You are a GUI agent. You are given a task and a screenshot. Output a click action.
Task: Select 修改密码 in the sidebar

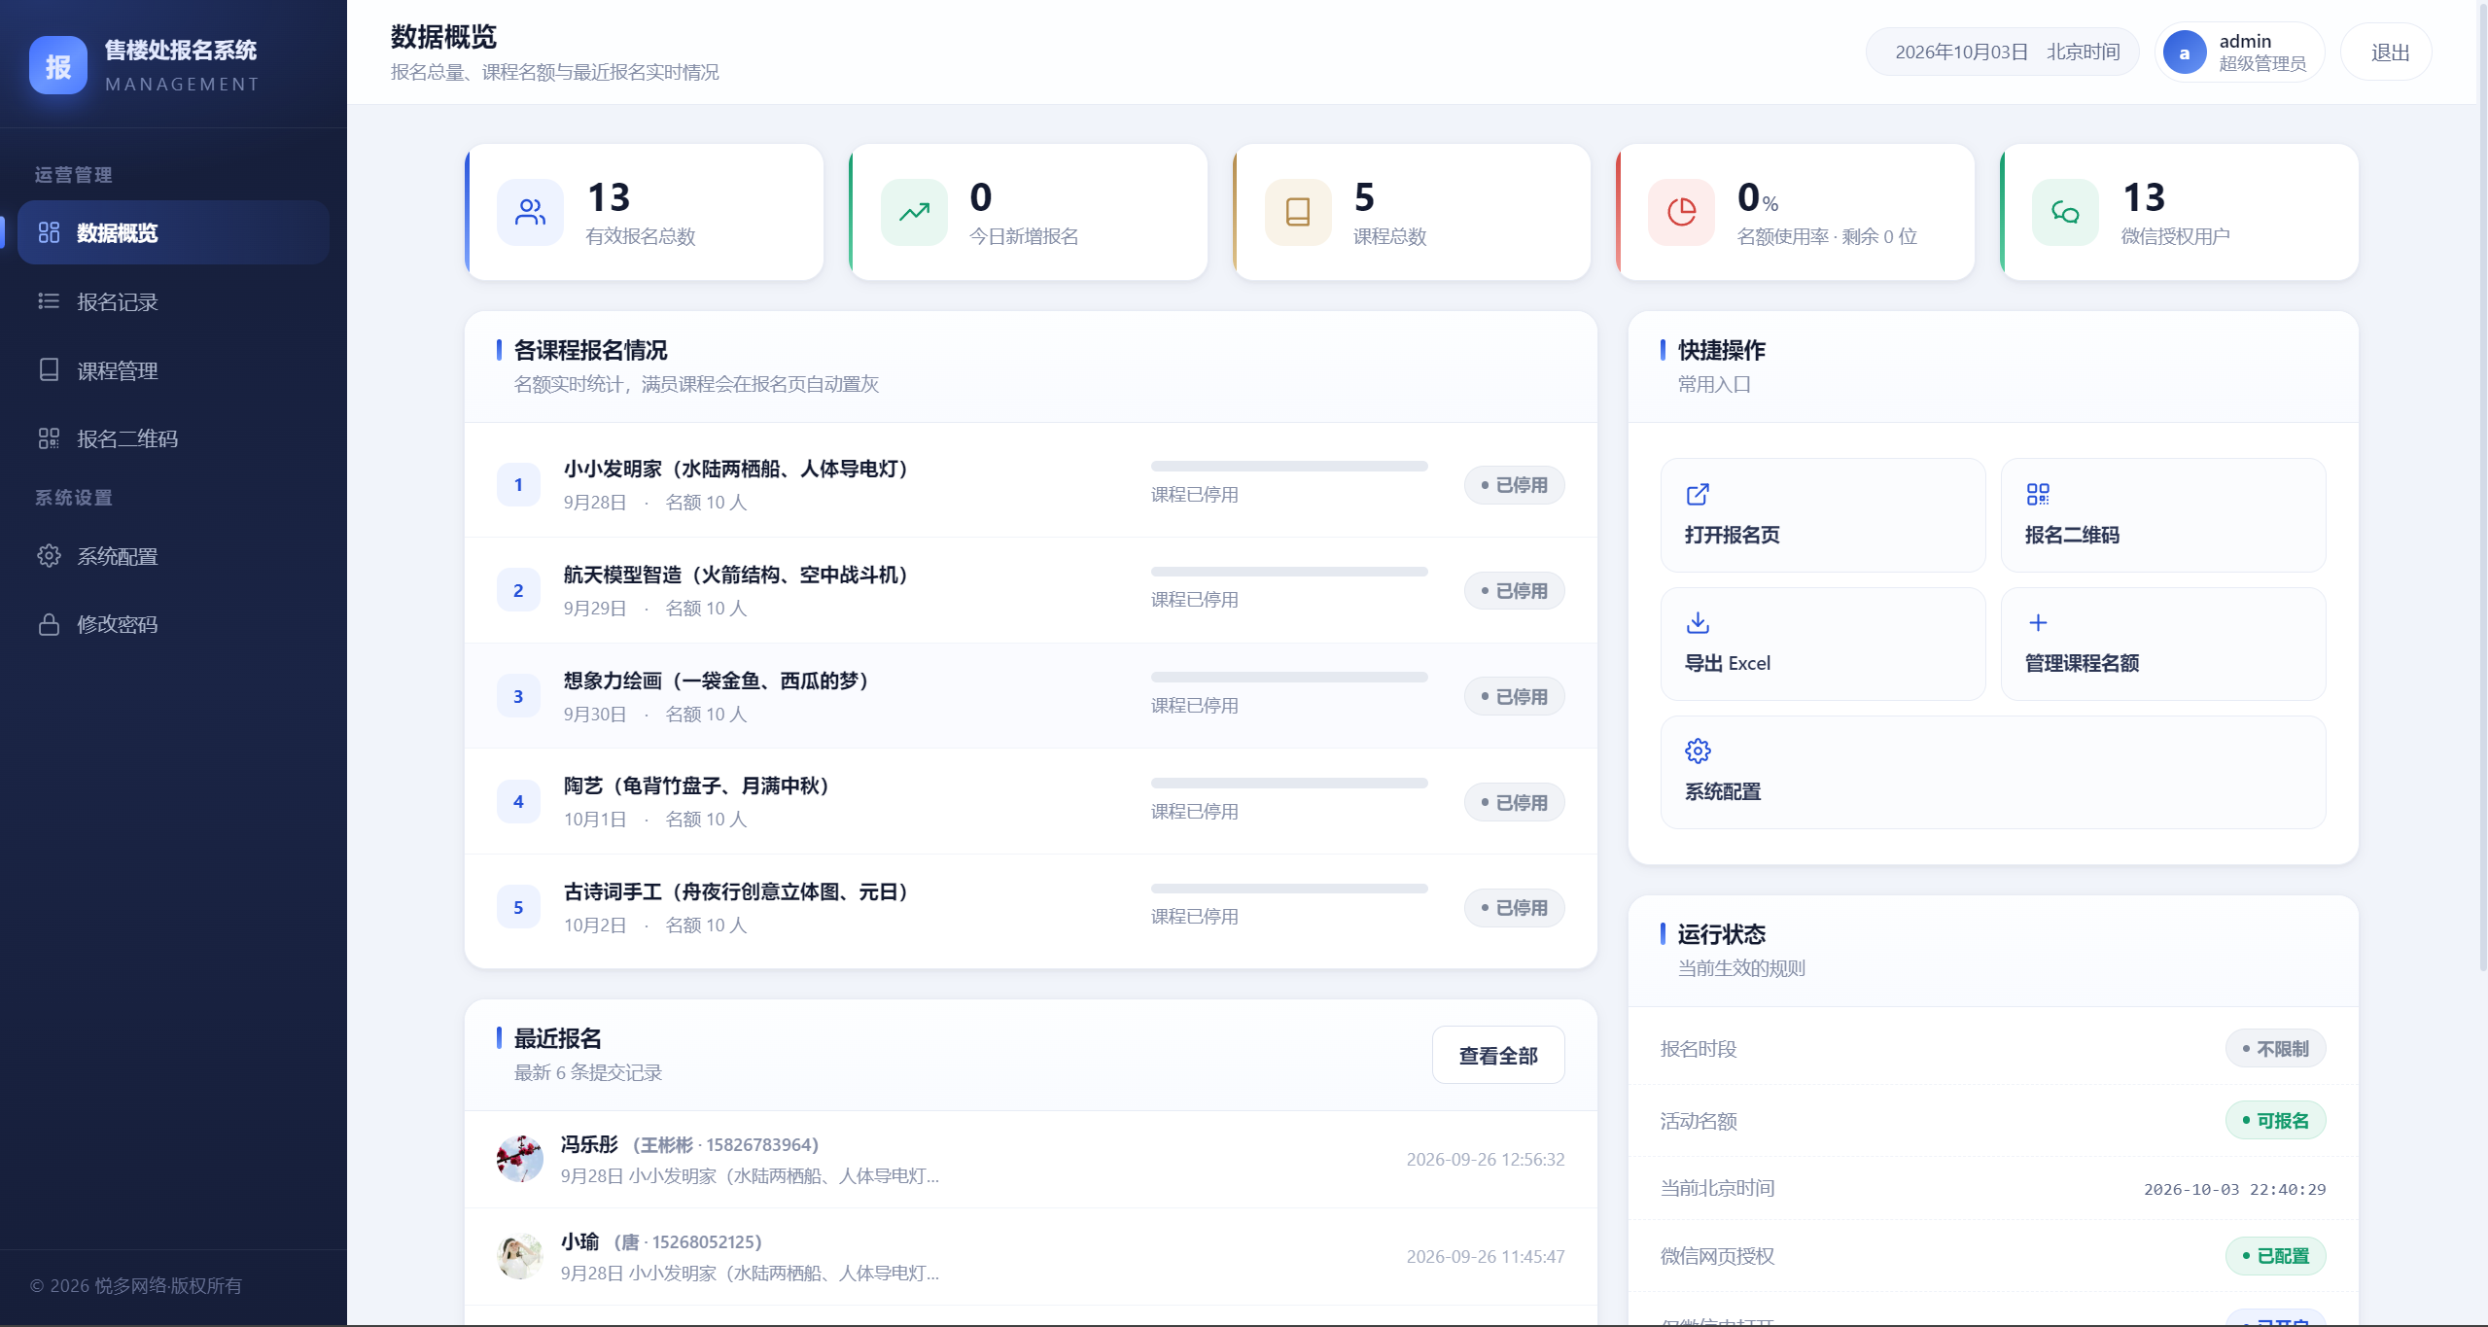click(x=173, y=624)
